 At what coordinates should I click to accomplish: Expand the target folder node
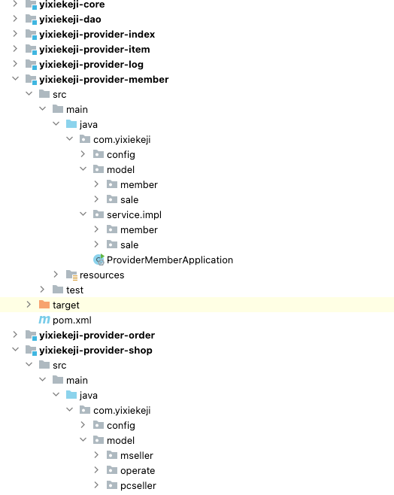point(29,305)
